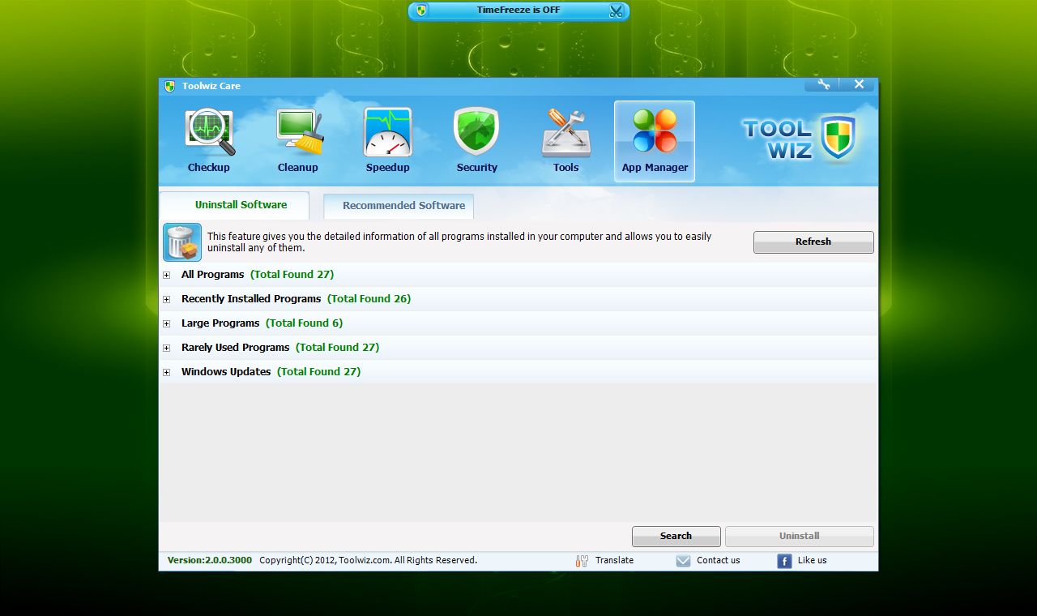Open the Cleanup module

[x=298, y=142]
